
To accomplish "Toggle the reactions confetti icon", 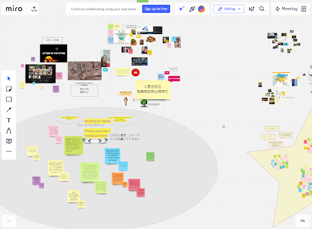I will pos(192,9).
